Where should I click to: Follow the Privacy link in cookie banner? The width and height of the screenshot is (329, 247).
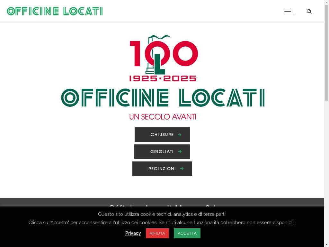(133, 233)
